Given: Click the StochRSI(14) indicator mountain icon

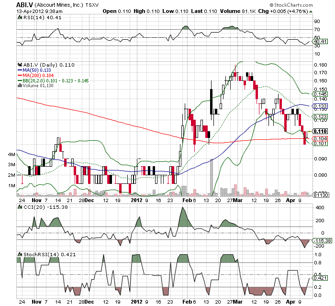Looking at the screenshot, I should pyautogui.click(x=20, y=254).
